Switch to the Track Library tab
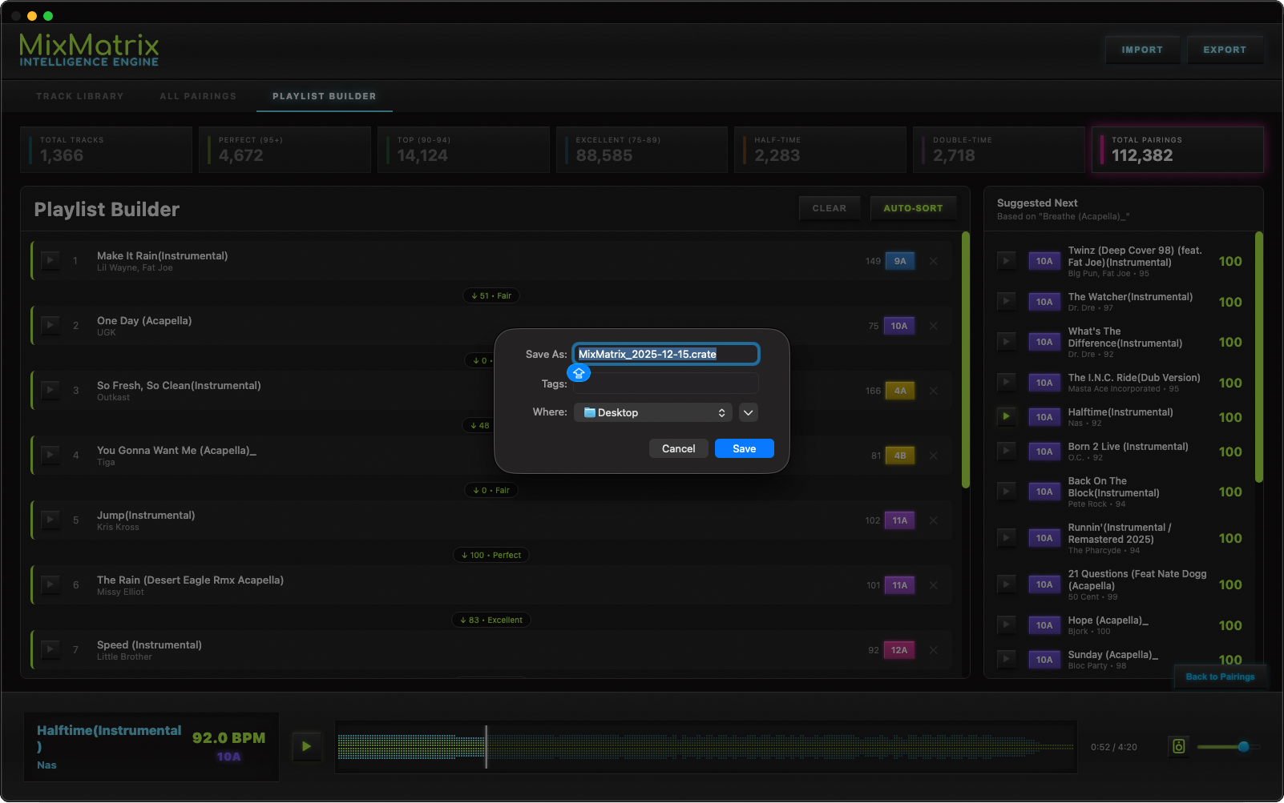 coord(79,96)
